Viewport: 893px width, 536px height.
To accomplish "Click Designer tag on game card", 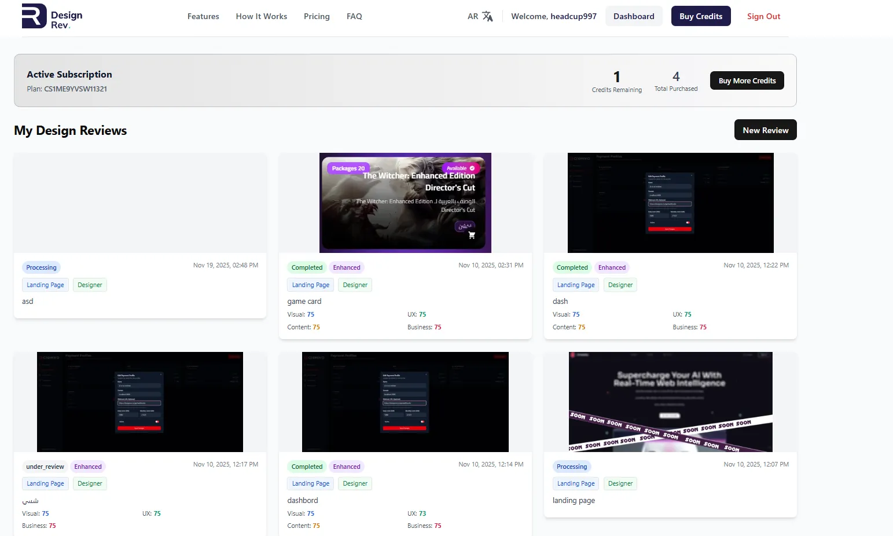I will click(x=355, y=285).
